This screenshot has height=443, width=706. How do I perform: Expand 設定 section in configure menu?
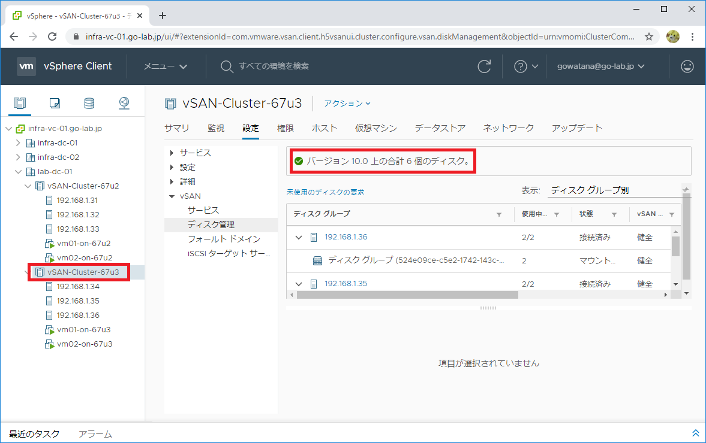pyautogui.click(x=172, y=168)
